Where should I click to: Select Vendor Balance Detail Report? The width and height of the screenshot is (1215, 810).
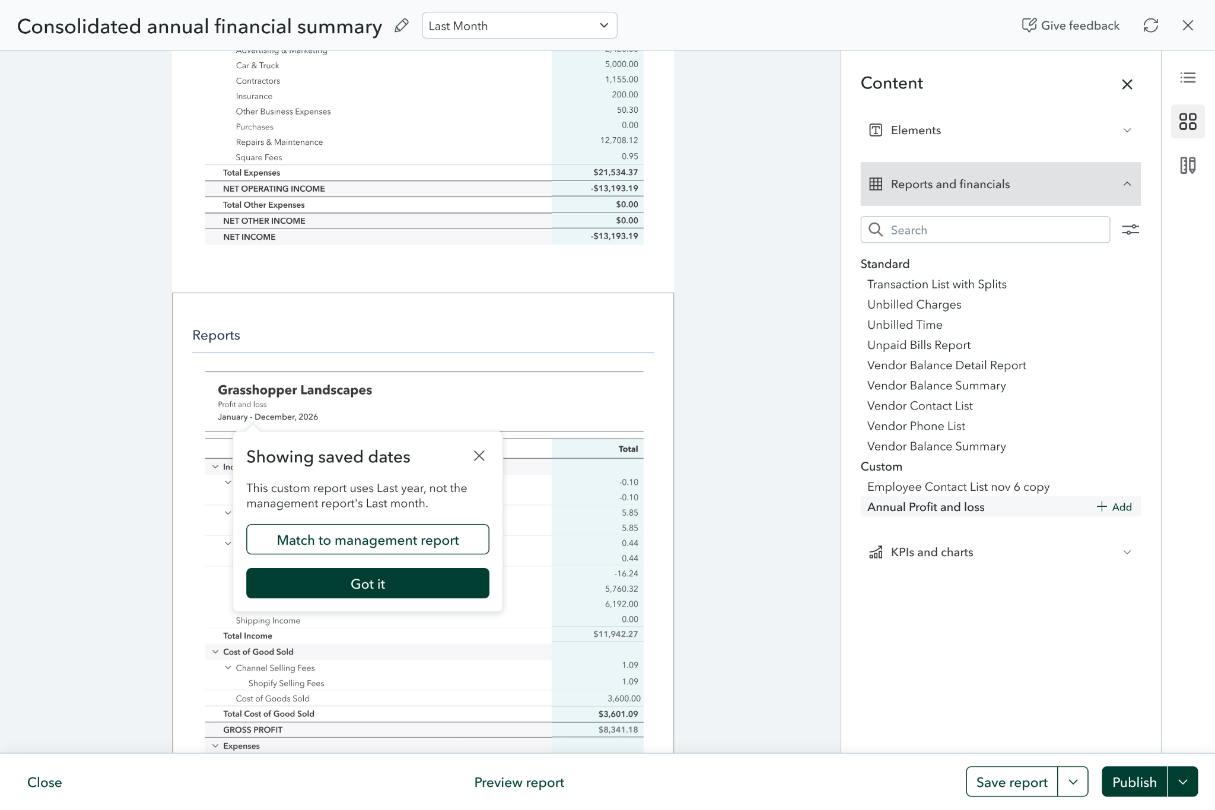pos(946,365)
